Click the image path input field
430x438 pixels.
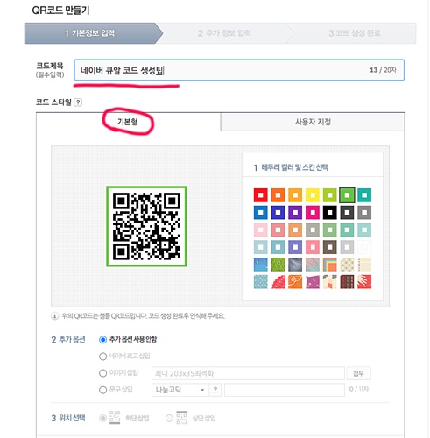[x=248, y=373]
